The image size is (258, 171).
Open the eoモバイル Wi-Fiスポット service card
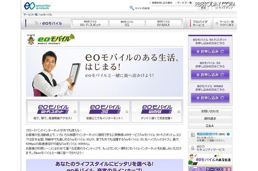tap(53, 112)
